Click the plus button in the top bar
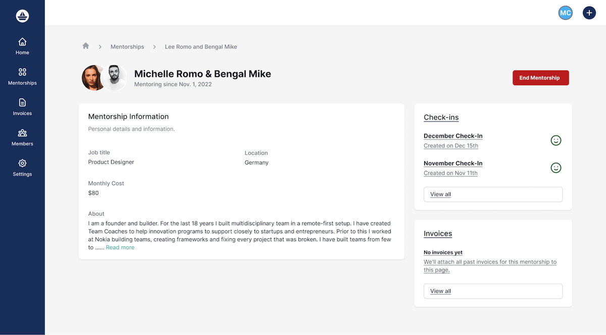Screen dimensions: 606x335 pos(589,13)
